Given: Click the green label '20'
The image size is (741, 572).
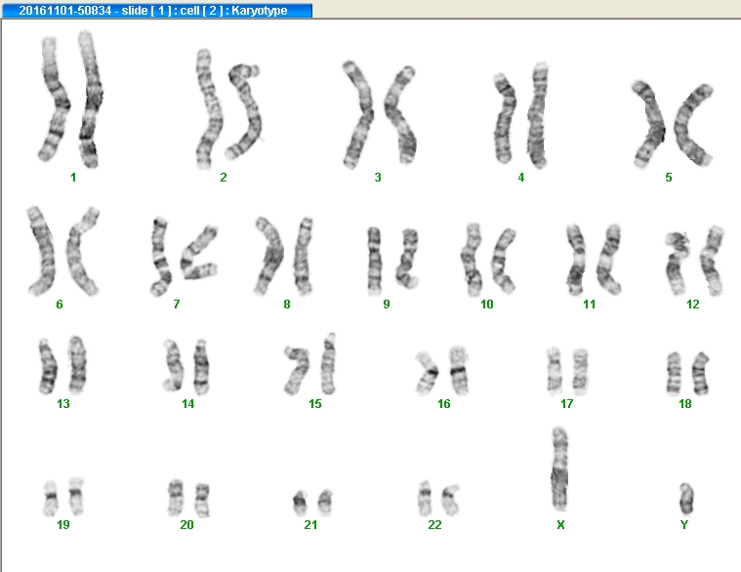Looking at the screenshot, I should coord(186,525).
